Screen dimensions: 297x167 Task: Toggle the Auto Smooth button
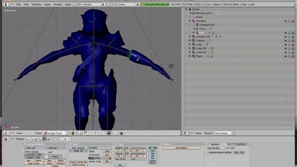click(78, 148)
